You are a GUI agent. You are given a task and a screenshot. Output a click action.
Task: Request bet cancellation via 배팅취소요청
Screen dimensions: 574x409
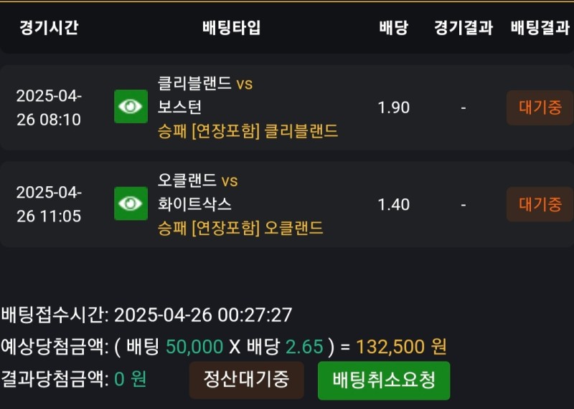(384, 380)
